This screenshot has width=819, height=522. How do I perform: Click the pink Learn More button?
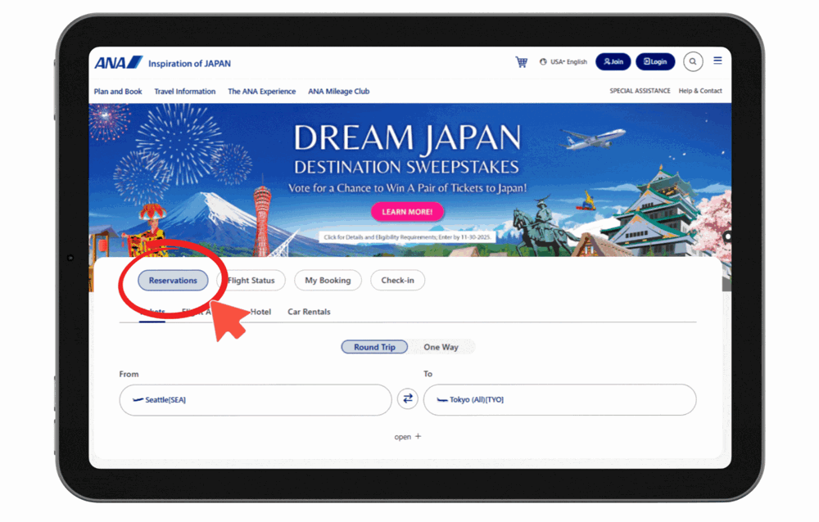[407, 212]
